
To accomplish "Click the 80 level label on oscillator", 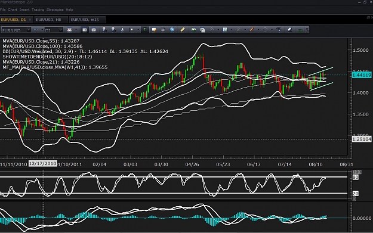I will click(x=356, y=177).
